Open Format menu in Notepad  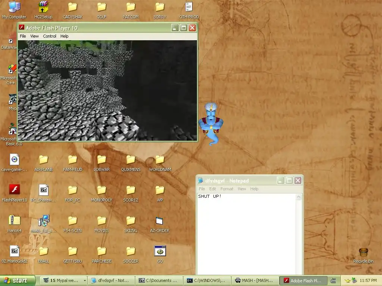pos(227,189)
